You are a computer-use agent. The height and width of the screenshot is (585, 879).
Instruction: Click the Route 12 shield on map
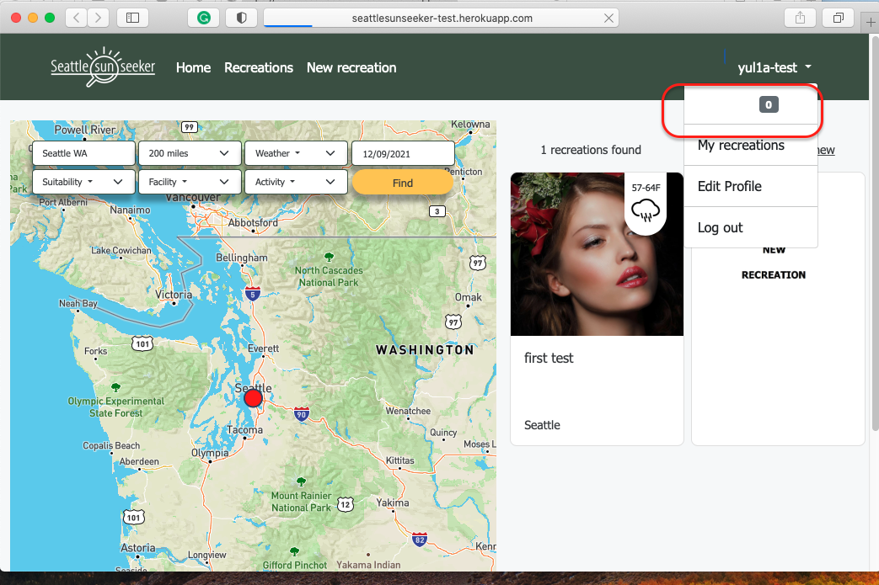click(x=346, y=504)
